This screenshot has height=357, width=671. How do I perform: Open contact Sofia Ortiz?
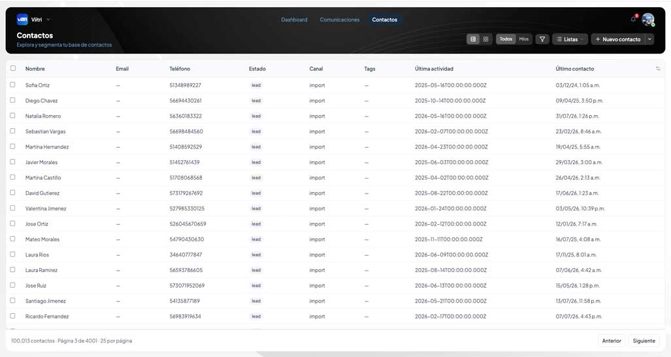pyautogui.click(x=37, y=85)
